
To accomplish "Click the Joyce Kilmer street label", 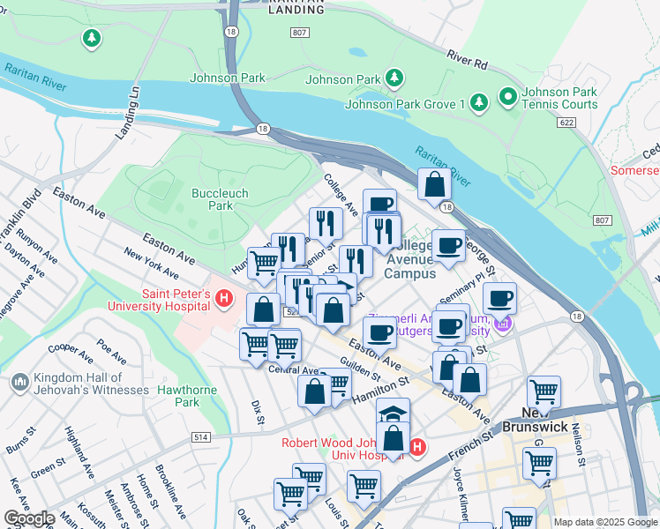I will pyautogui.click(x=461, y=493).
